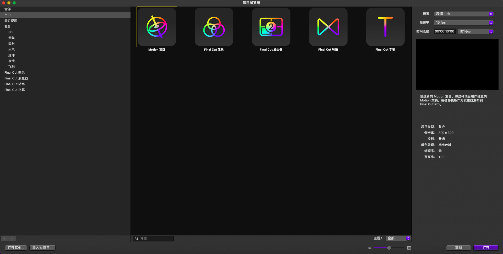Open the 时间码 duration unit dropdown
The image size is (503, 254).
pyautogui.click(x=476, y=31)
